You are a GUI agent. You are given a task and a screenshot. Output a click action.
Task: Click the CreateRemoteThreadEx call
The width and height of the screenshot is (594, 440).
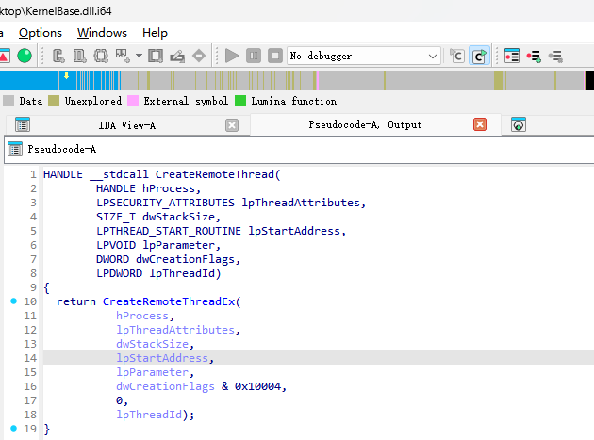coord(169,301)
